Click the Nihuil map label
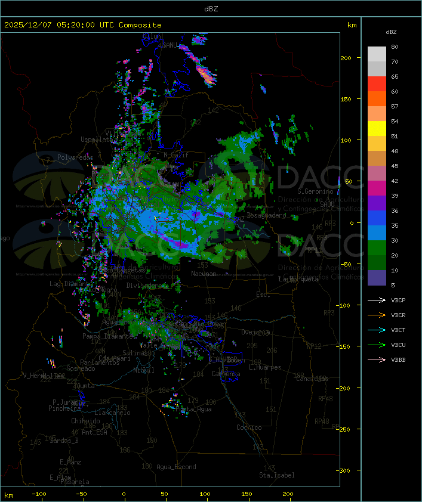Screen dimensions: 422x502 pyautogui.click(x=144, y=370)
